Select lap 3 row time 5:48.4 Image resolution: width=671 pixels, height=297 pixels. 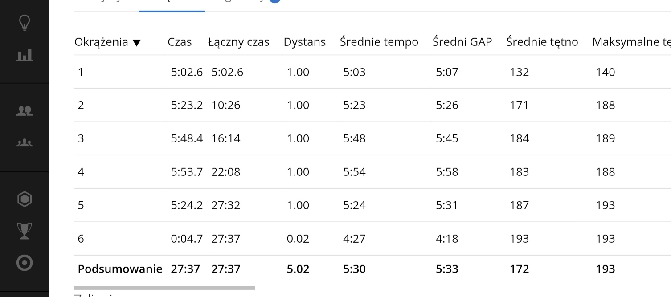tap(187, 138)
